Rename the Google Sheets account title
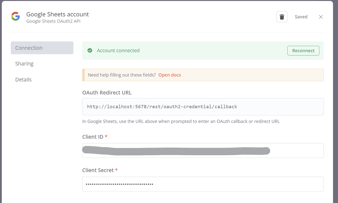The height and width of the screenshot is (203, 338). coord(57,14)
